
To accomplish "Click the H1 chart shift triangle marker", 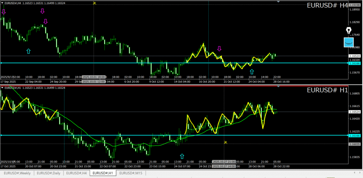I will pos(278,87).
